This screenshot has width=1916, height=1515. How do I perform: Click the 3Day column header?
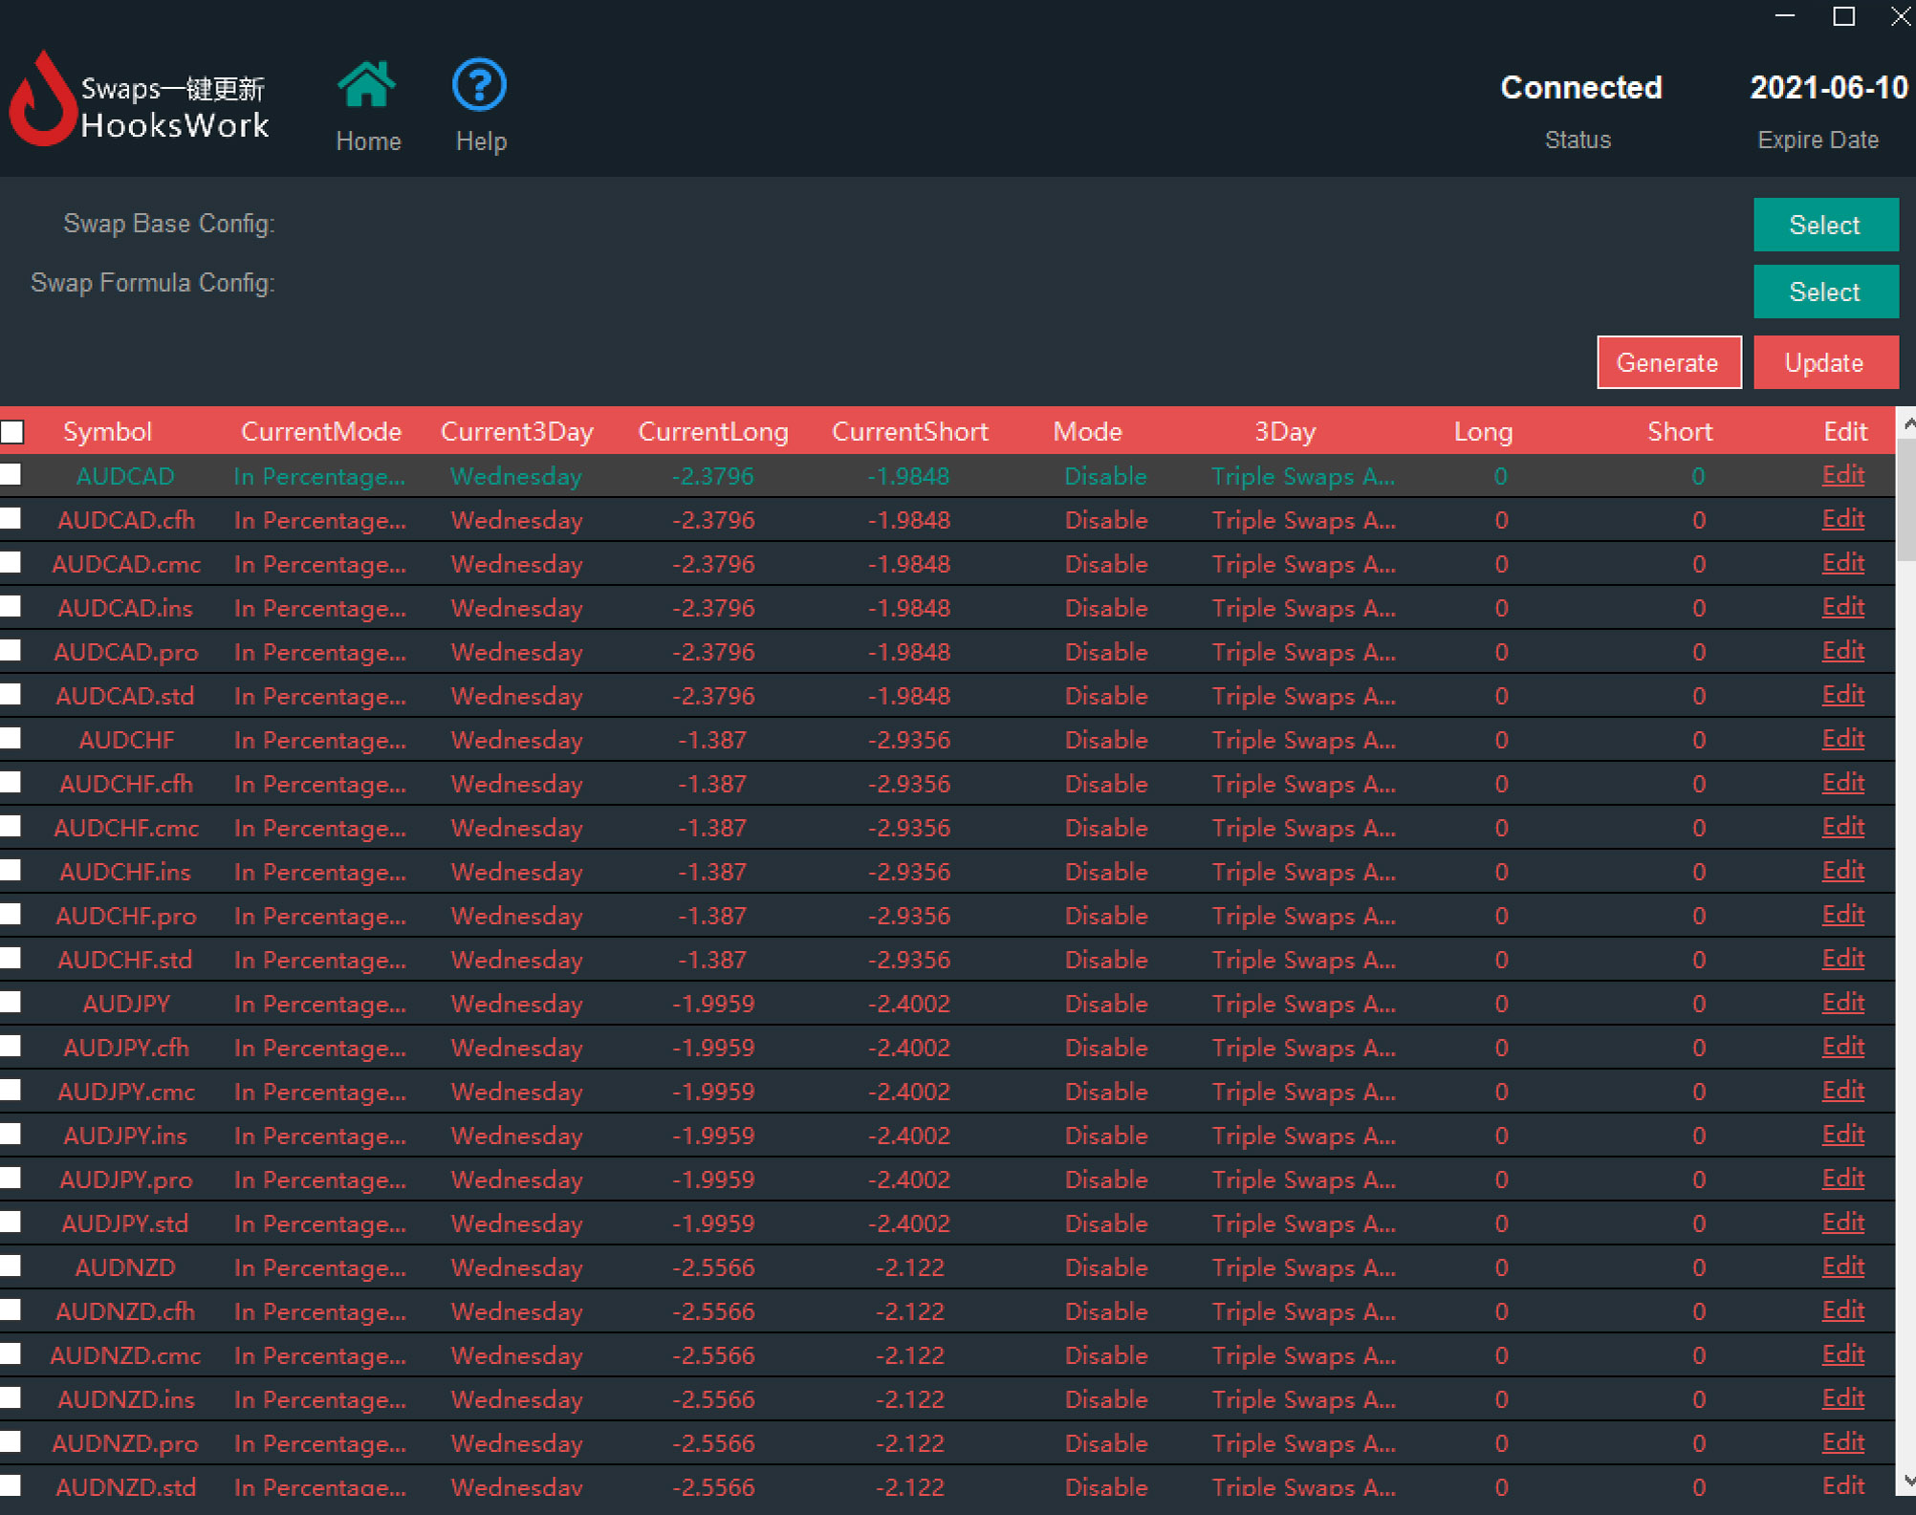click(x=1285, y=432)
